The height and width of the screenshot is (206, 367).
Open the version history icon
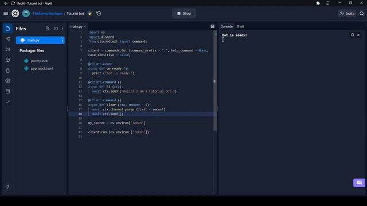(99, 14)
